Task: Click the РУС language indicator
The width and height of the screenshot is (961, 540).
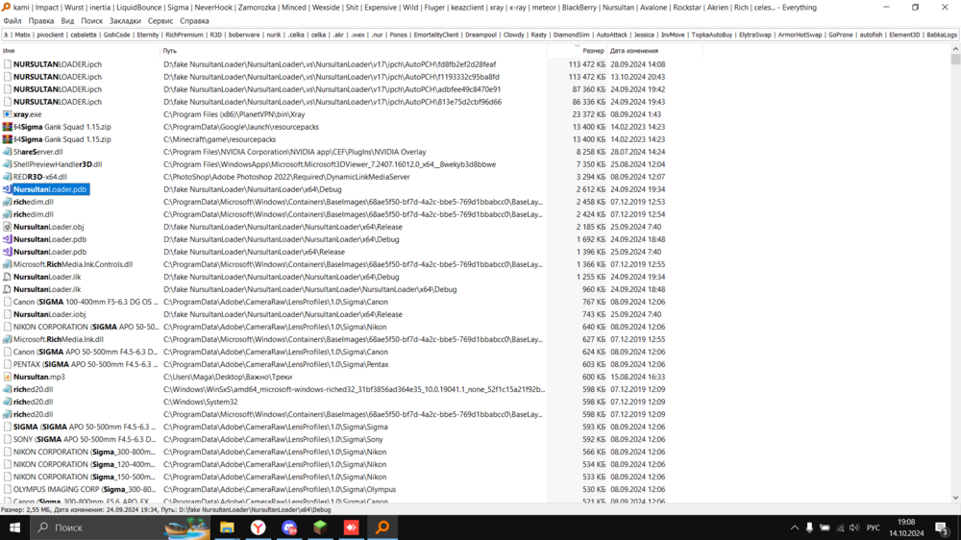Action: click(874, 528)
